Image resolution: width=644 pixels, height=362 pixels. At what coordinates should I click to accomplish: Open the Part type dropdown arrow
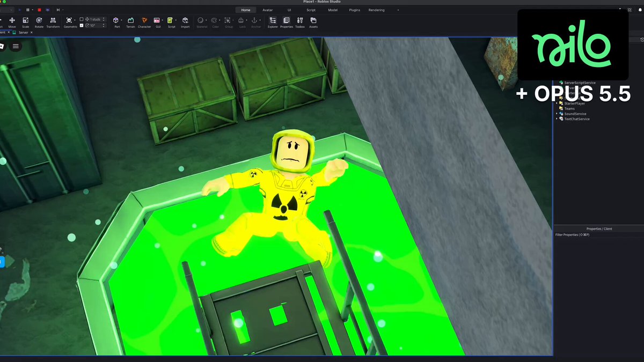[x=121, y=20]
